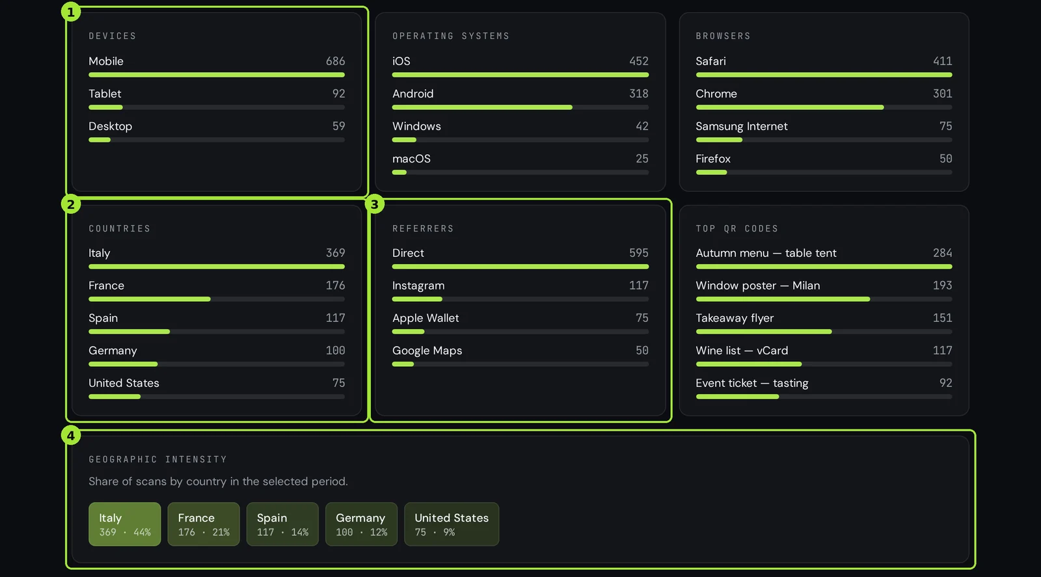The height and width of the screenshot is (577, 1041).
Task: Click the Windows operating system label
Action: 416,126
